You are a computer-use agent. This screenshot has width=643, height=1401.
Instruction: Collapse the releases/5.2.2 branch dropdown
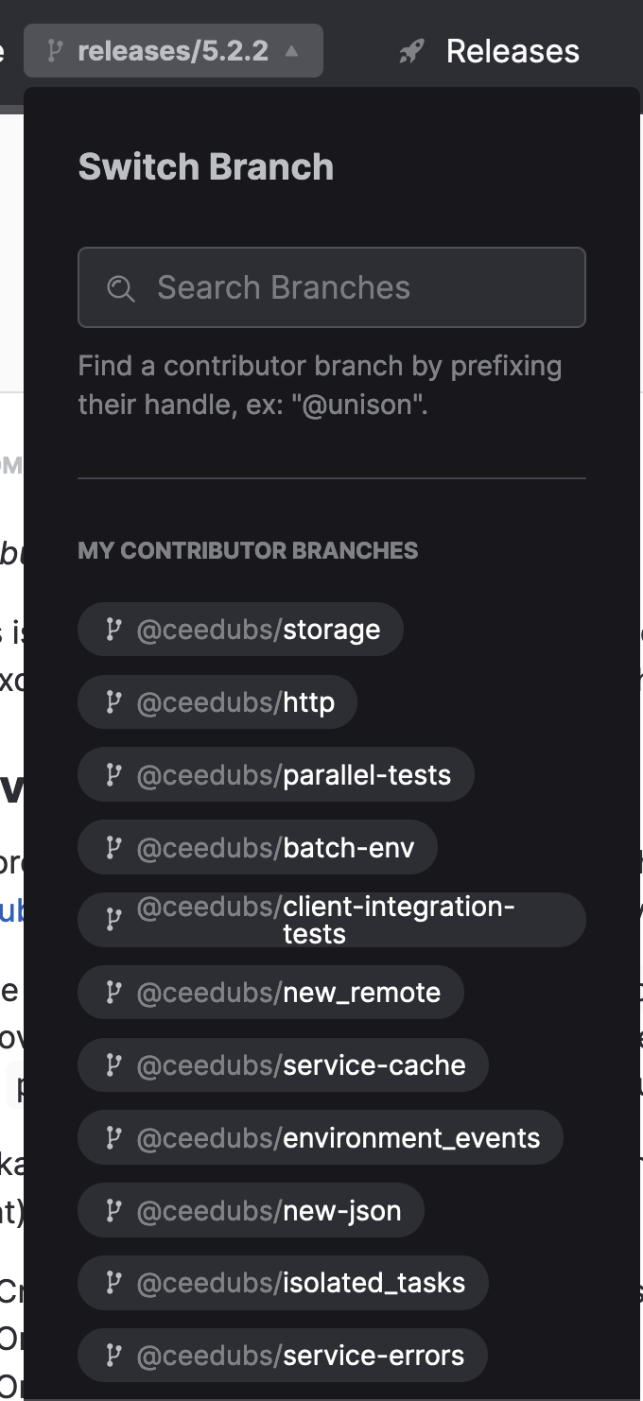[174, 51]
